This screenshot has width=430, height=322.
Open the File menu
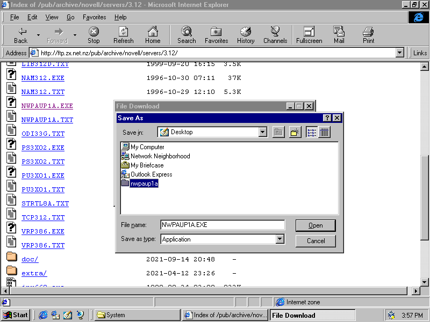[x=15, y=17]
